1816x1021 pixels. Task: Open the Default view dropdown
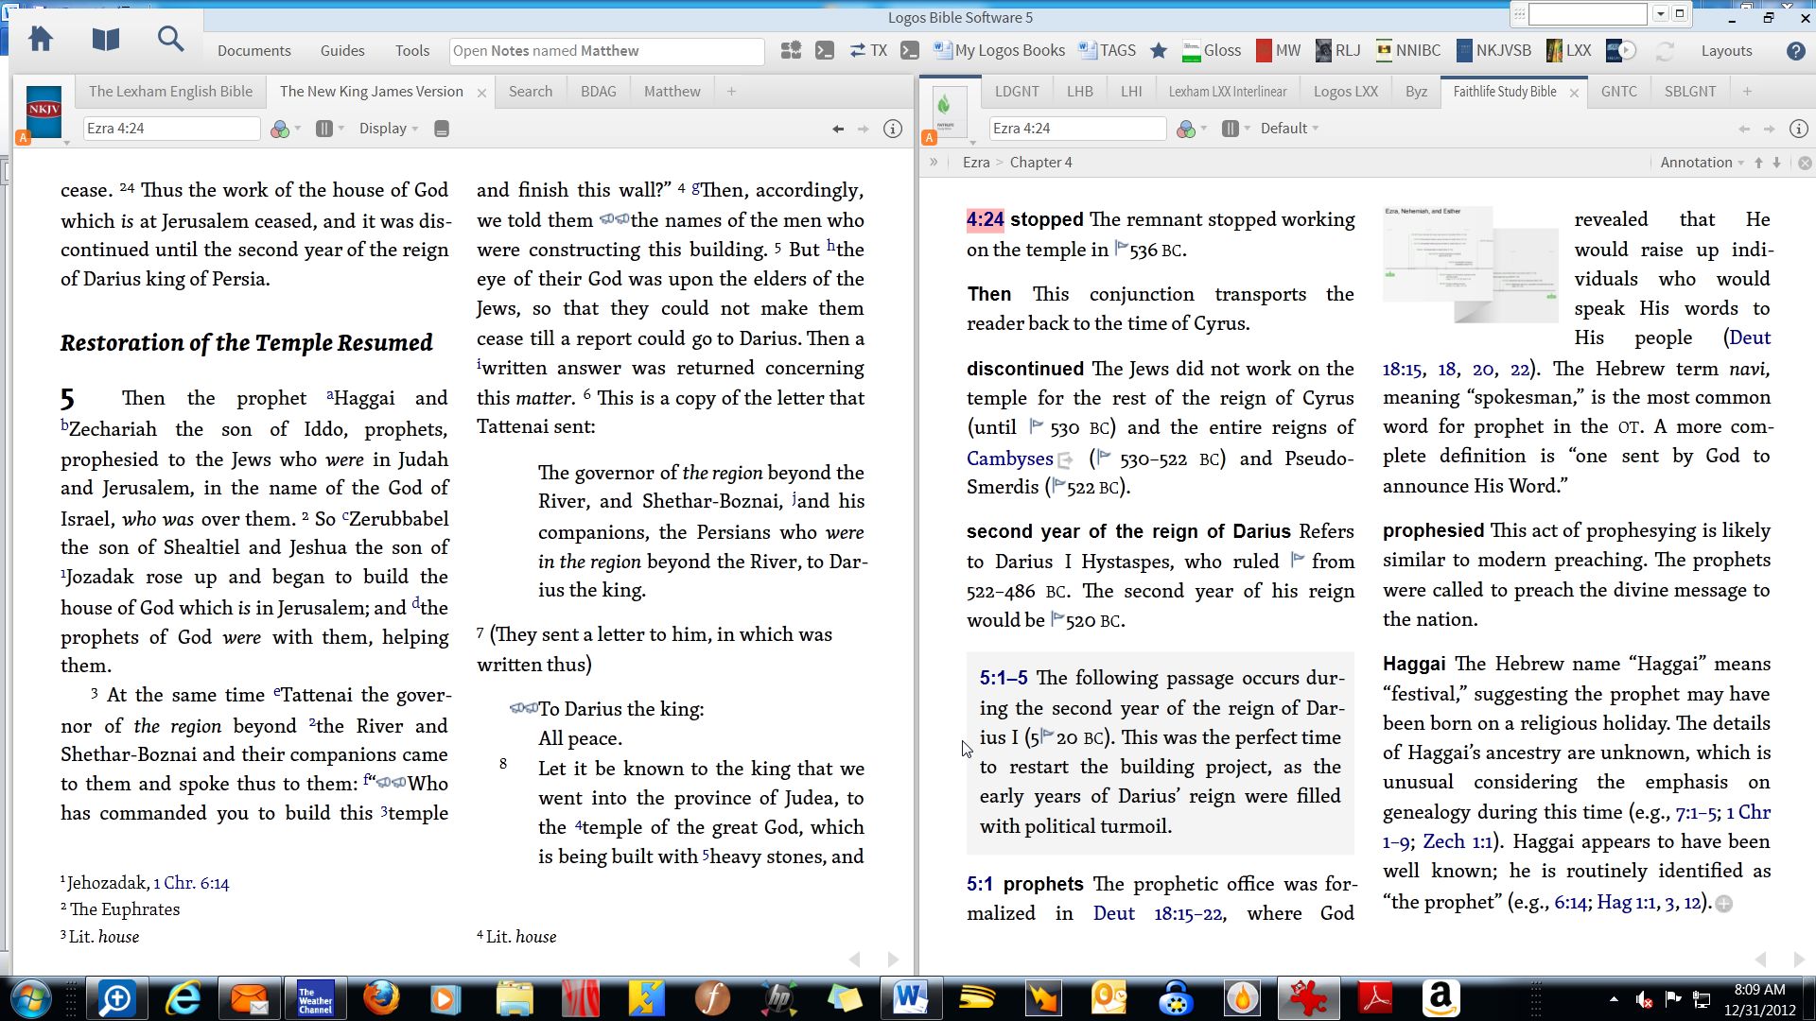point(1289,129)
